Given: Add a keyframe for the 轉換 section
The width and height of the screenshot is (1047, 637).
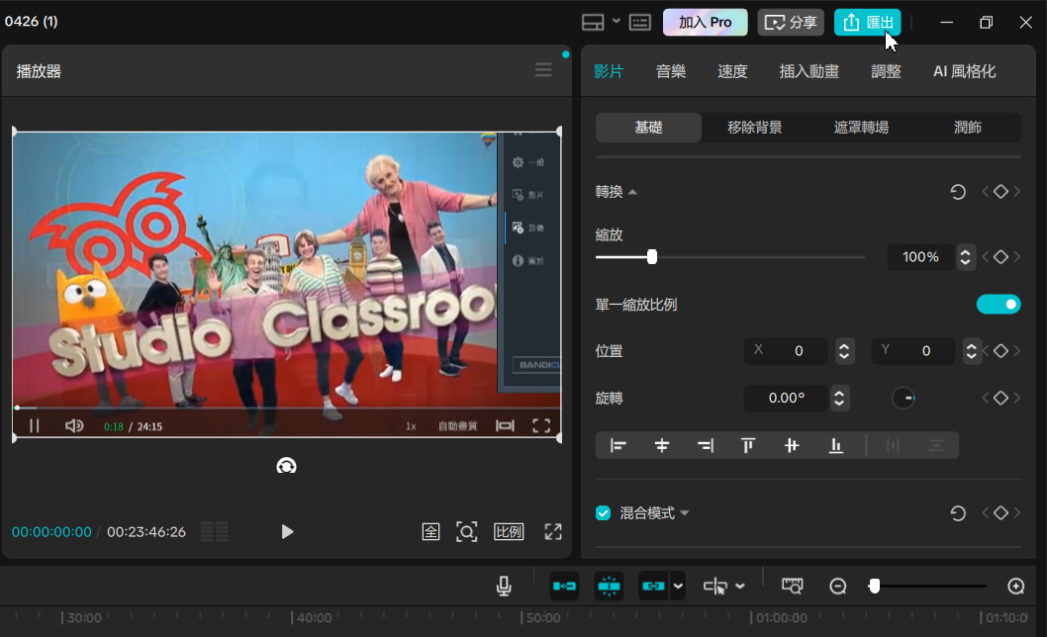Looking at the screenshot, I should click(x=1000, y=192).
